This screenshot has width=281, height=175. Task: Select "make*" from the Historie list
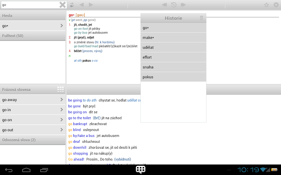click(x=173, y=37)
